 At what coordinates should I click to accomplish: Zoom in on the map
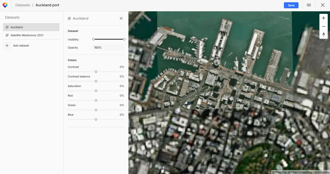tap(324, 18)
